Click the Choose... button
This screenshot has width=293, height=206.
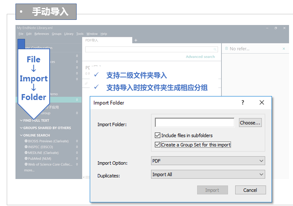click(x=250, y=123)
